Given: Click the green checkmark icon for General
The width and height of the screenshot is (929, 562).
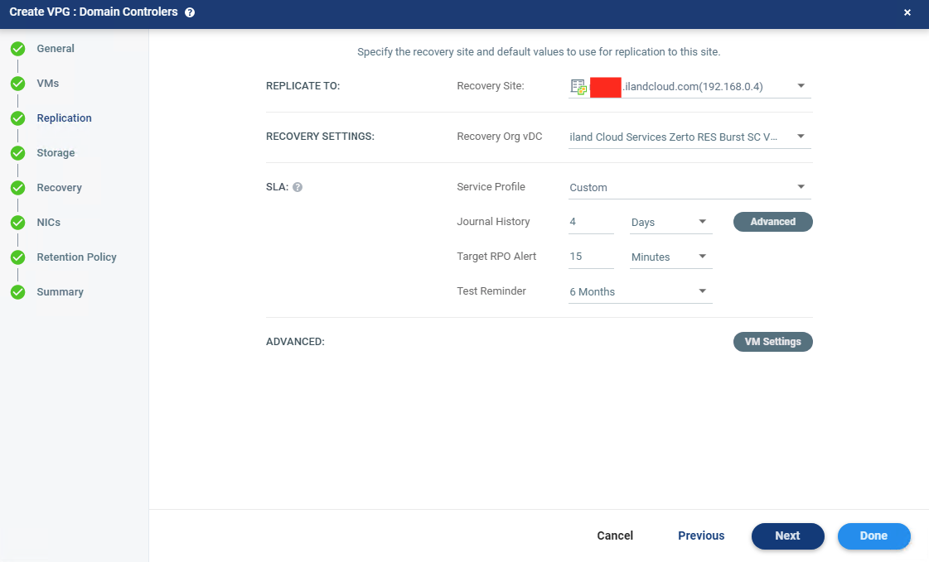Looking at the screenshot, I should point(17,49).
